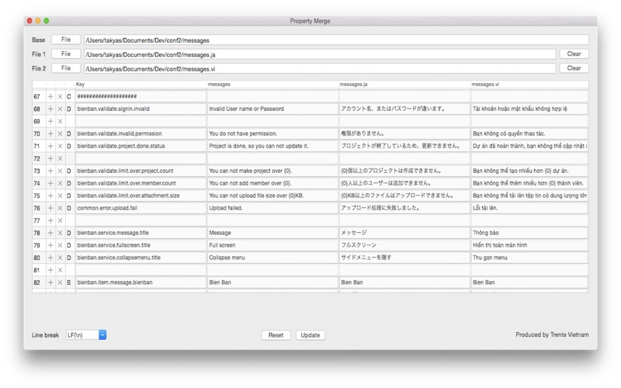
Task: Click the messages.vi path field
Action: pyautogui.click(x=320, y=68)
